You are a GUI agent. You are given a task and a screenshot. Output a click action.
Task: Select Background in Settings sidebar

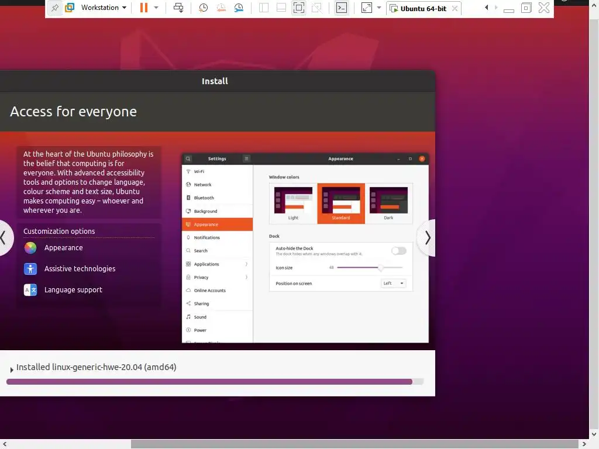(x=218, y=211)
